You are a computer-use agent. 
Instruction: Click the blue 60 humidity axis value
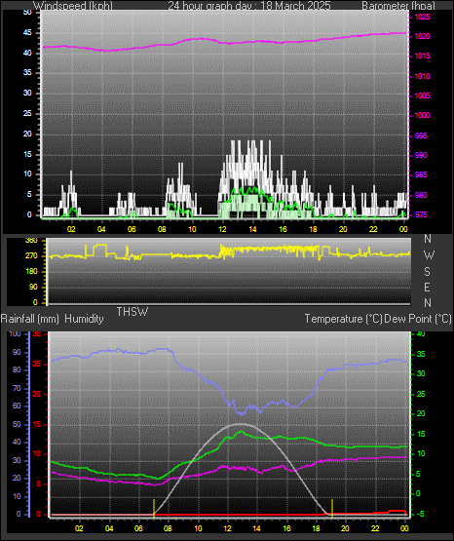(x=17, y=406)
